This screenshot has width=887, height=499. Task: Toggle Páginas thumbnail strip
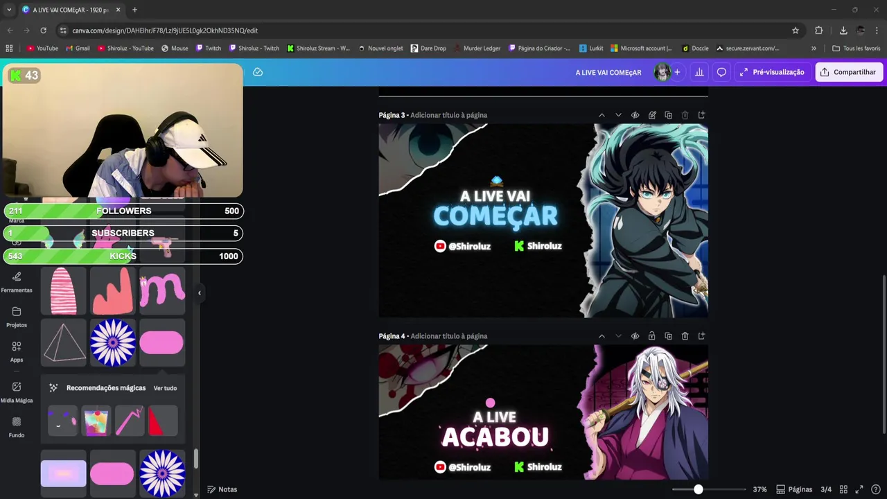pos(794,489)
